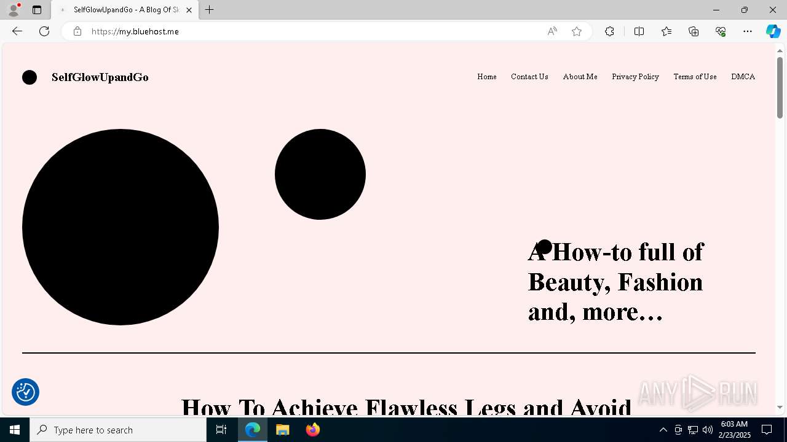Viewport: 787px width, 442px height.
Task: Open the clock showing 6:03 AM
Action: pyautogui.click(x=734, y=430)
